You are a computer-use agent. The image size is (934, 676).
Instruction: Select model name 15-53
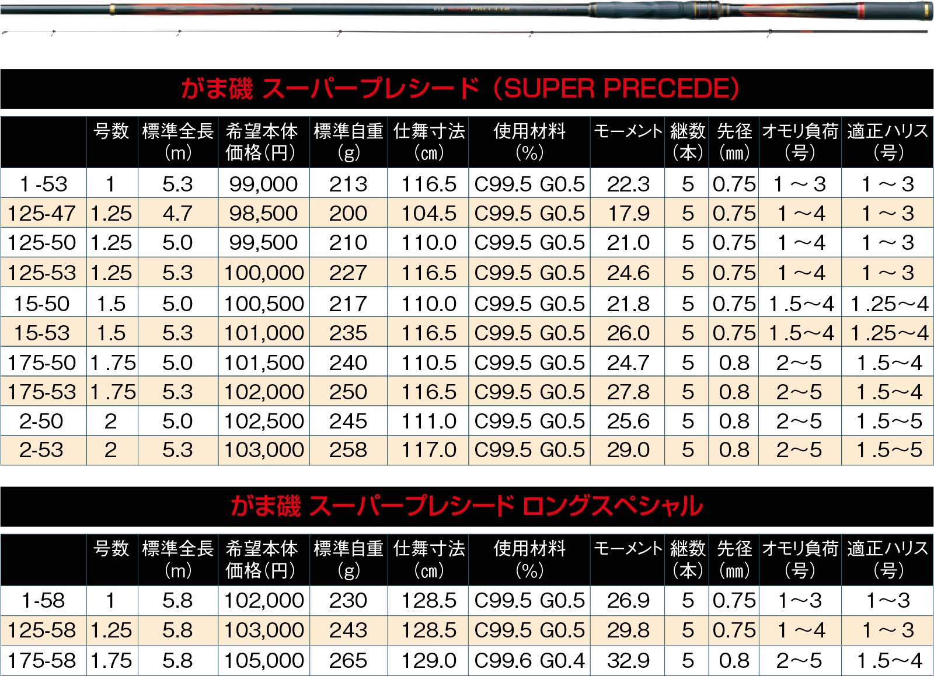click(41, 333)
